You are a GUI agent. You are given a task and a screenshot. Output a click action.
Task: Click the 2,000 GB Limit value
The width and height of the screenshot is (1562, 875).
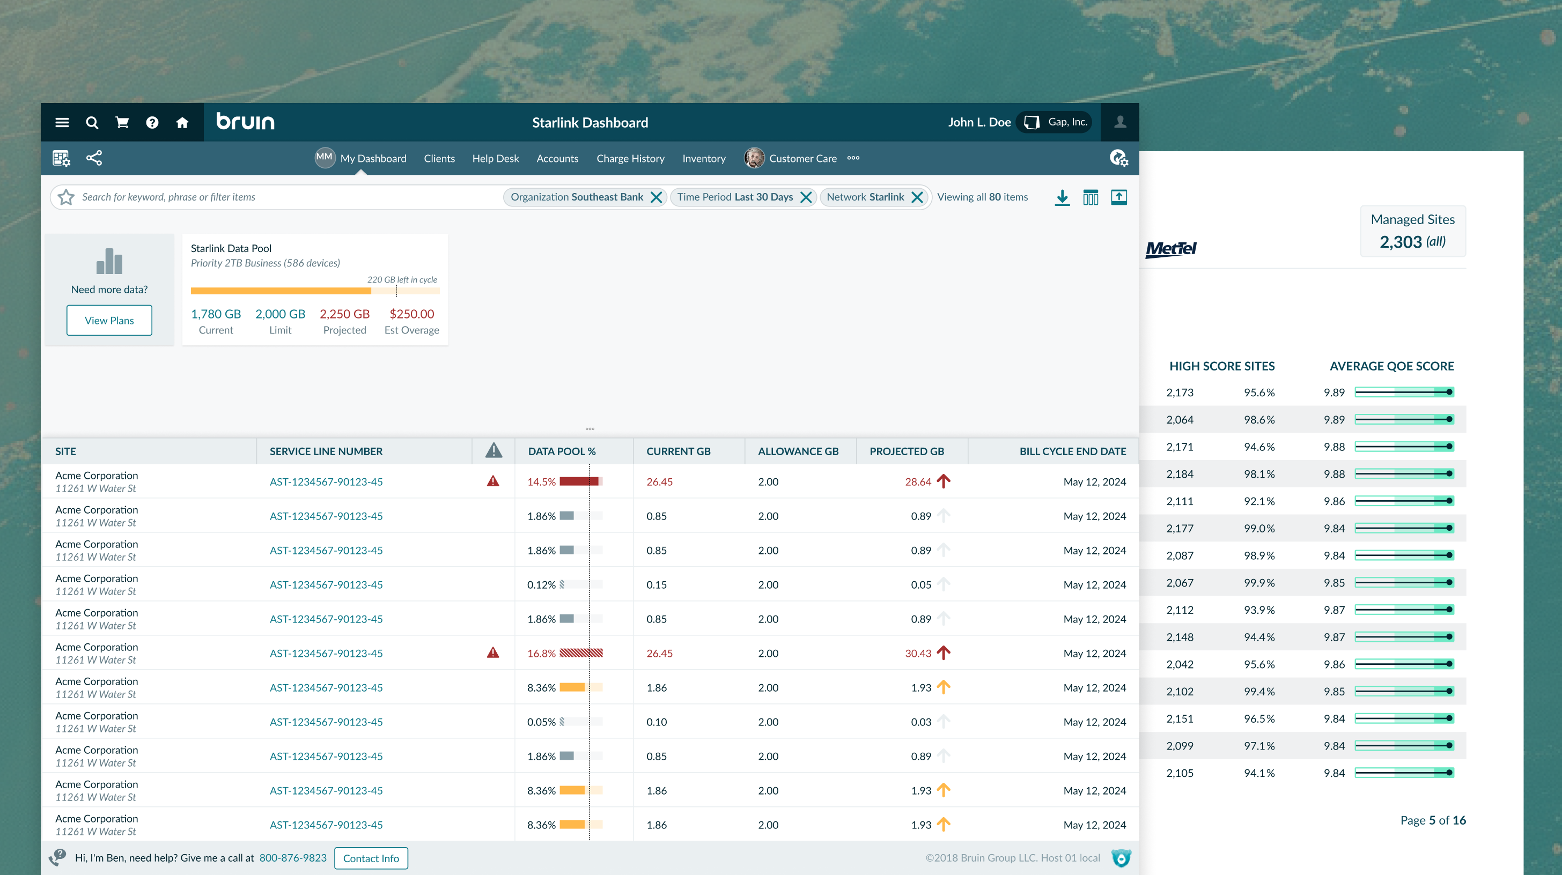(280, 314)
